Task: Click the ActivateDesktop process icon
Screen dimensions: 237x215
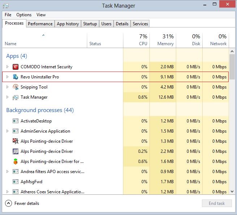Action: [16, 121]
